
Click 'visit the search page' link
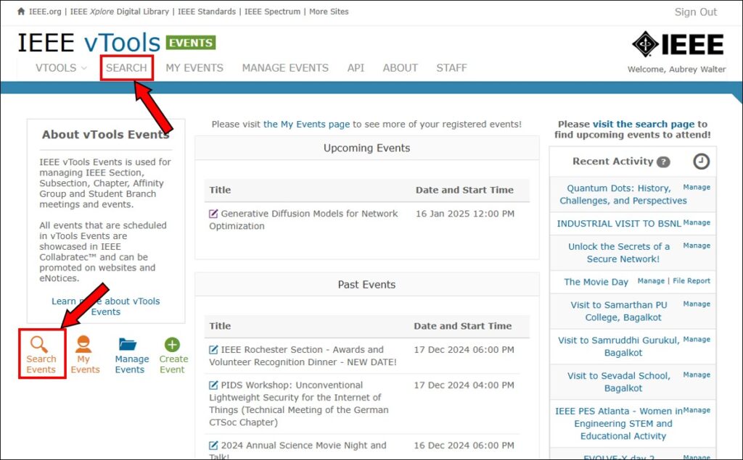(x=643, y=124)
